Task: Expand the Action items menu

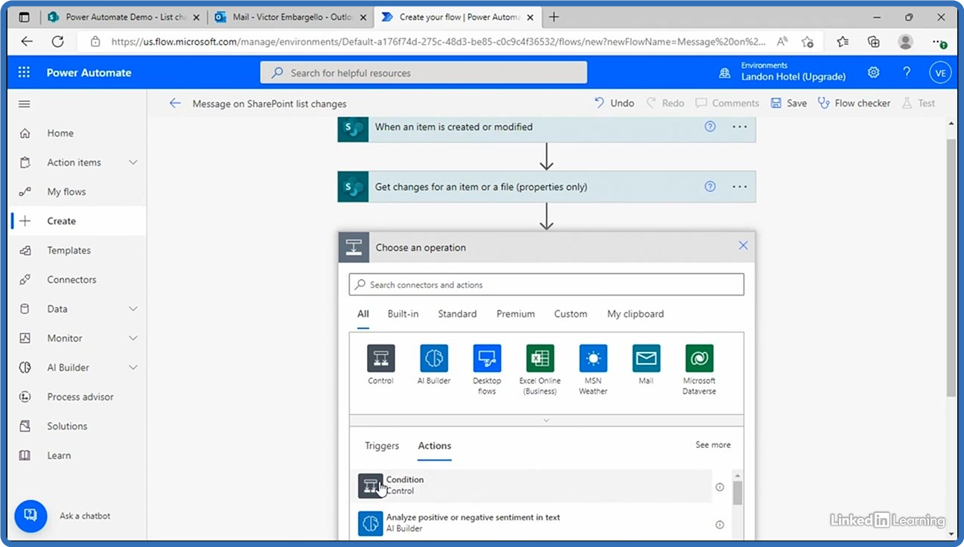Action: [x=133, y=162]
